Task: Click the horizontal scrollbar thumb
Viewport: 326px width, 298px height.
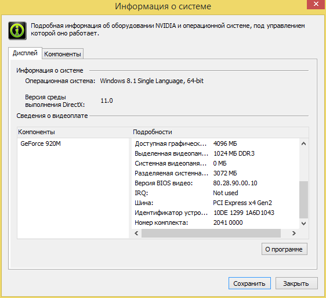Action: (x=211, y=234)
